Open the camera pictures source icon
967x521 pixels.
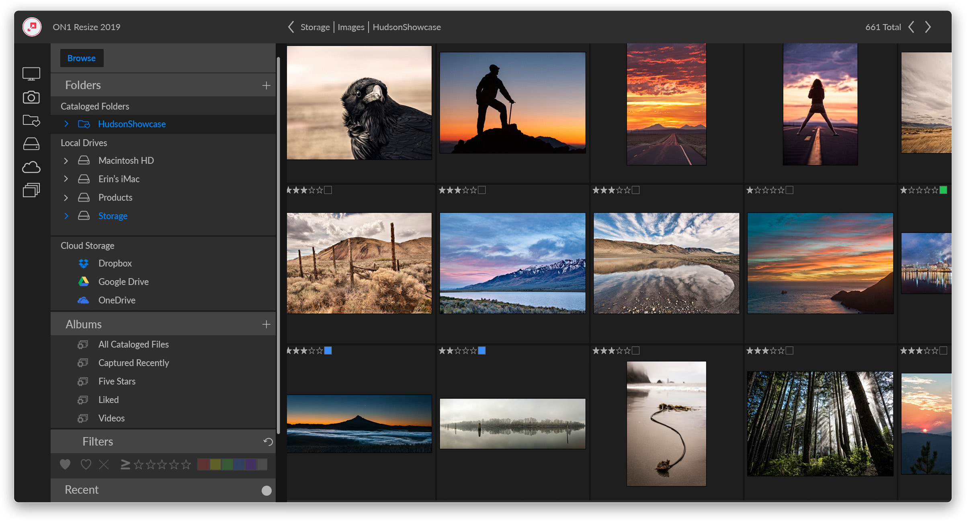[31, 97]
